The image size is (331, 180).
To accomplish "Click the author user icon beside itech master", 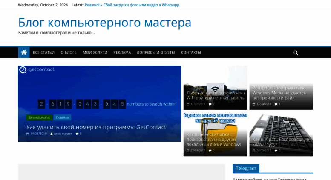I will pyautogui.click(x=52, y=134).
